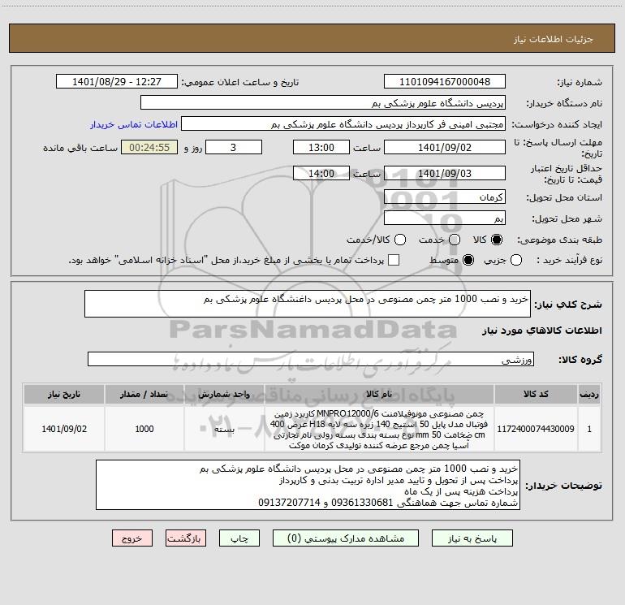Viewport: 625px width, 605px height.
Task: Click the ردیف column header
Action: click(x=589, y=395)
